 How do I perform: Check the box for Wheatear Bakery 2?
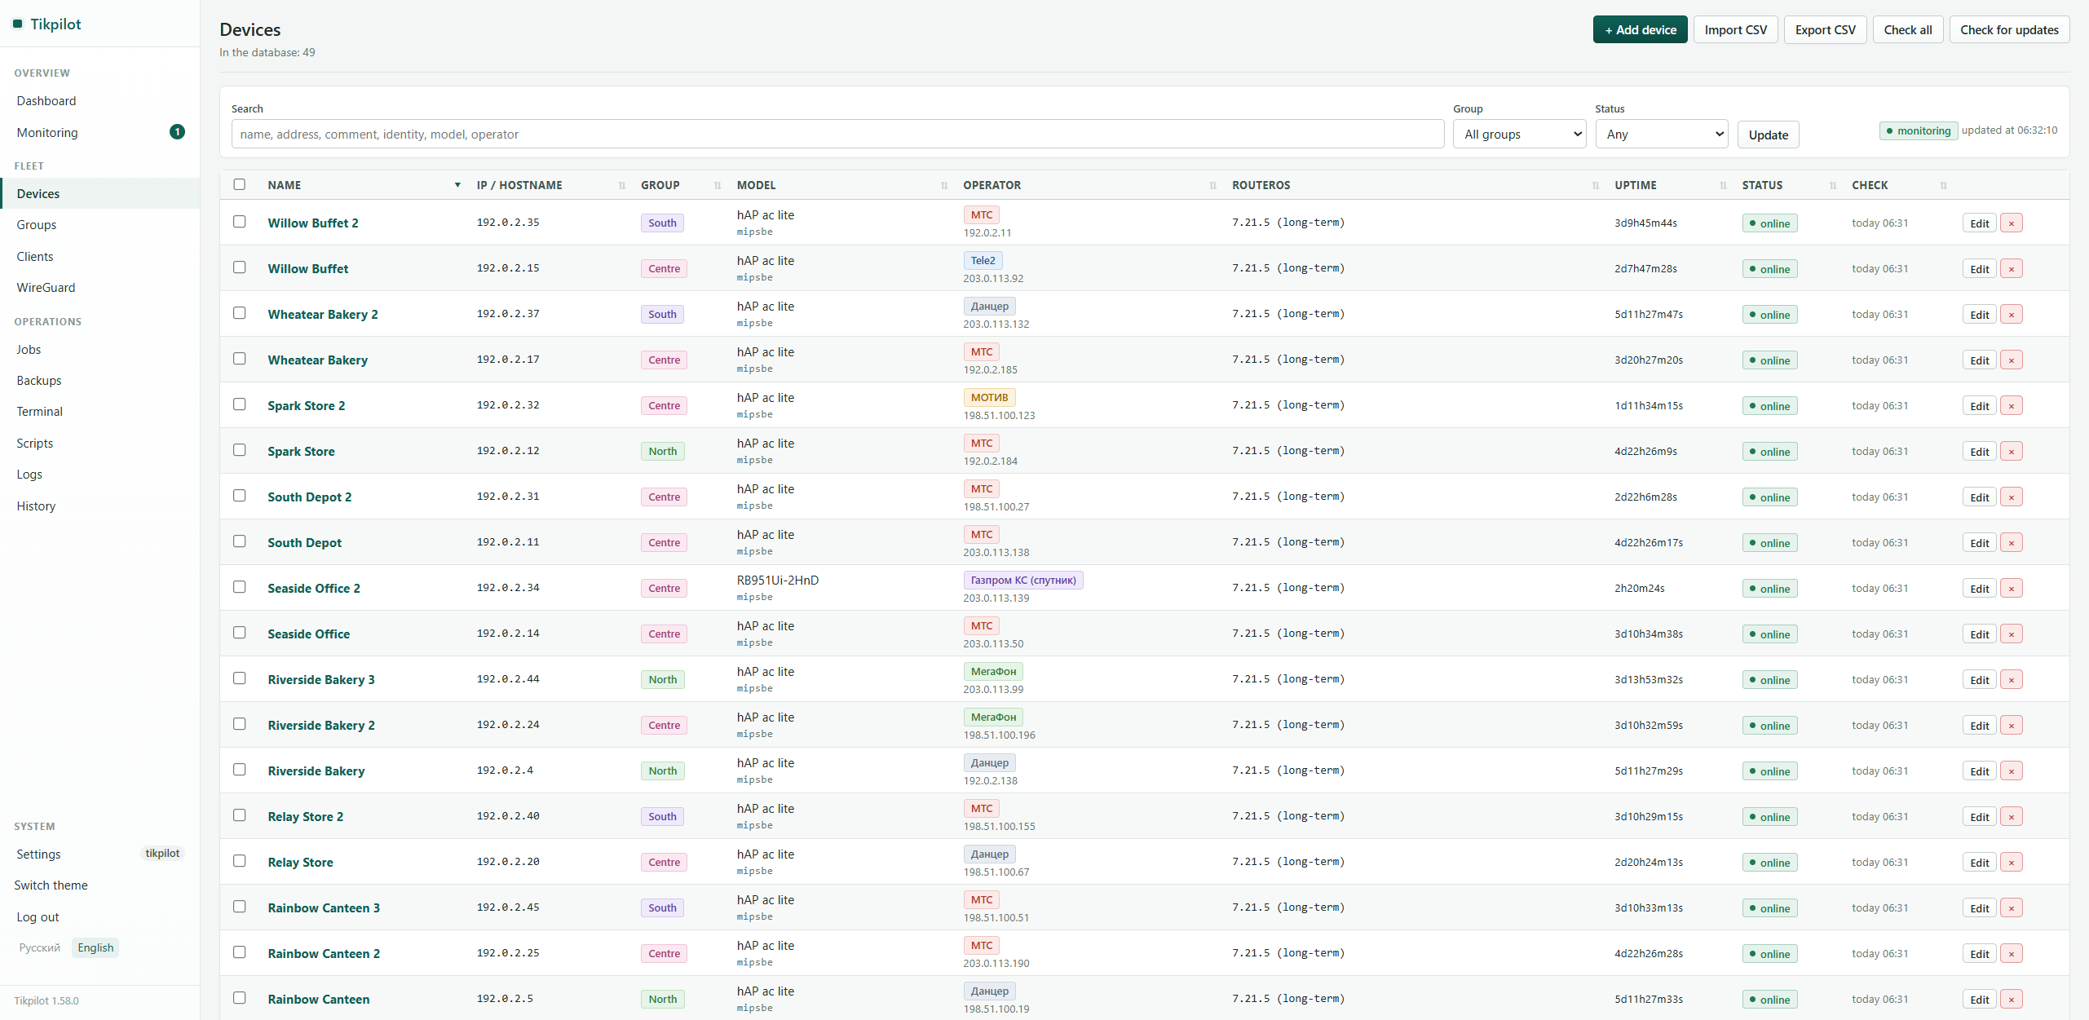(x=240, y=313)
